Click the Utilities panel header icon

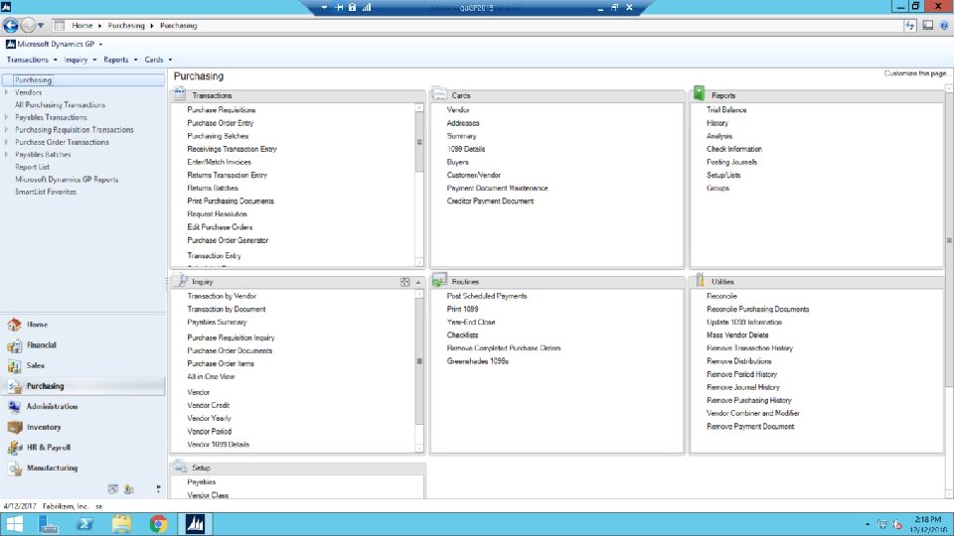coord(700,280)
